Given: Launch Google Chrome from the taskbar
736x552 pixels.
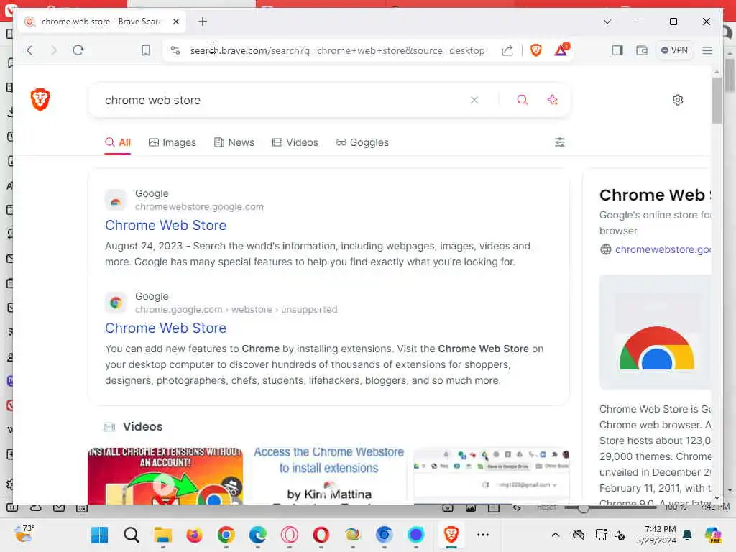Looking at the screenshot, I should coord(226,535).
